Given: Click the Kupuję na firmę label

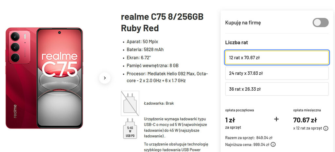Looking at the screenshot, I should click(x=243, y=23).
